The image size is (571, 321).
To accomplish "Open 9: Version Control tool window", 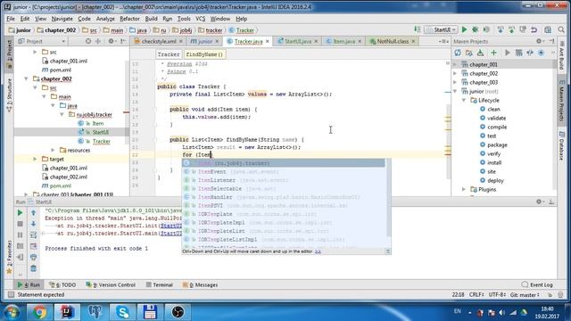I will tap(111, 284).
